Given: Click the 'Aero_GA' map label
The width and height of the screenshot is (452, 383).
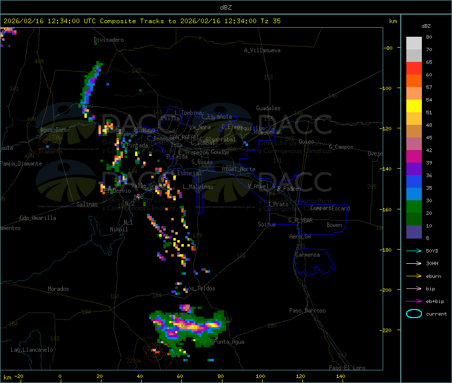Looking at the screenshot, I should pos(300,237).
